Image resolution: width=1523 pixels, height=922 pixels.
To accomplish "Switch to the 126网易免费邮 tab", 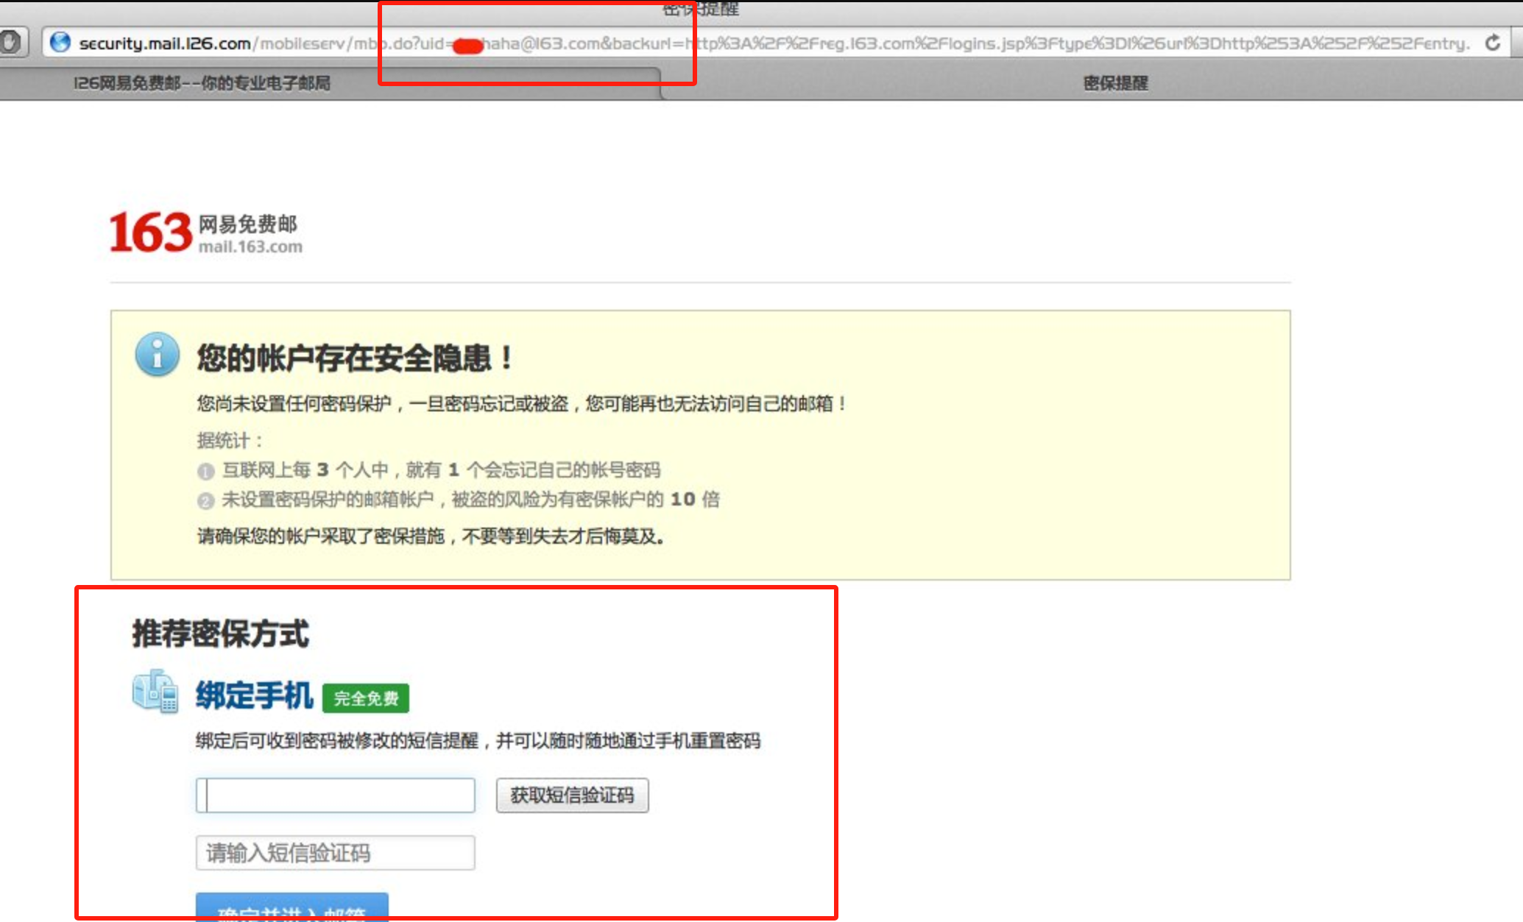I will pos(202,83).
